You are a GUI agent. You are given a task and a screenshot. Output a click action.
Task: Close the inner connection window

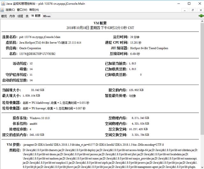pyautogui.click(x=201, y=10)
